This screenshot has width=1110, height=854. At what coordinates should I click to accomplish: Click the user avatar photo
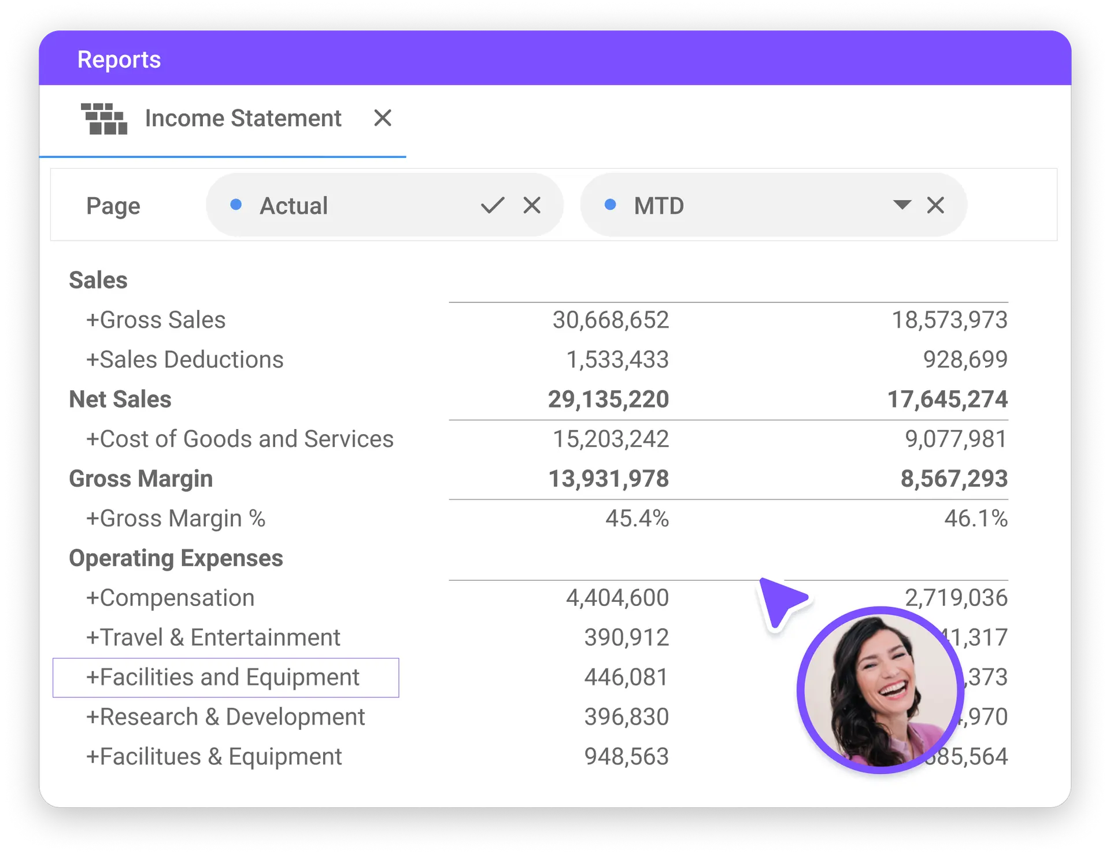pos(880,690)
